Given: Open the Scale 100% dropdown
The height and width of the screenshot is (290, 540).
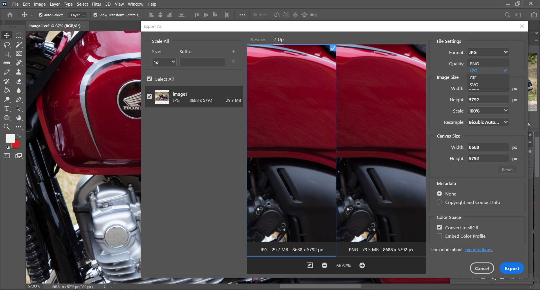Looking at the screenshot, I should (488, 111).
